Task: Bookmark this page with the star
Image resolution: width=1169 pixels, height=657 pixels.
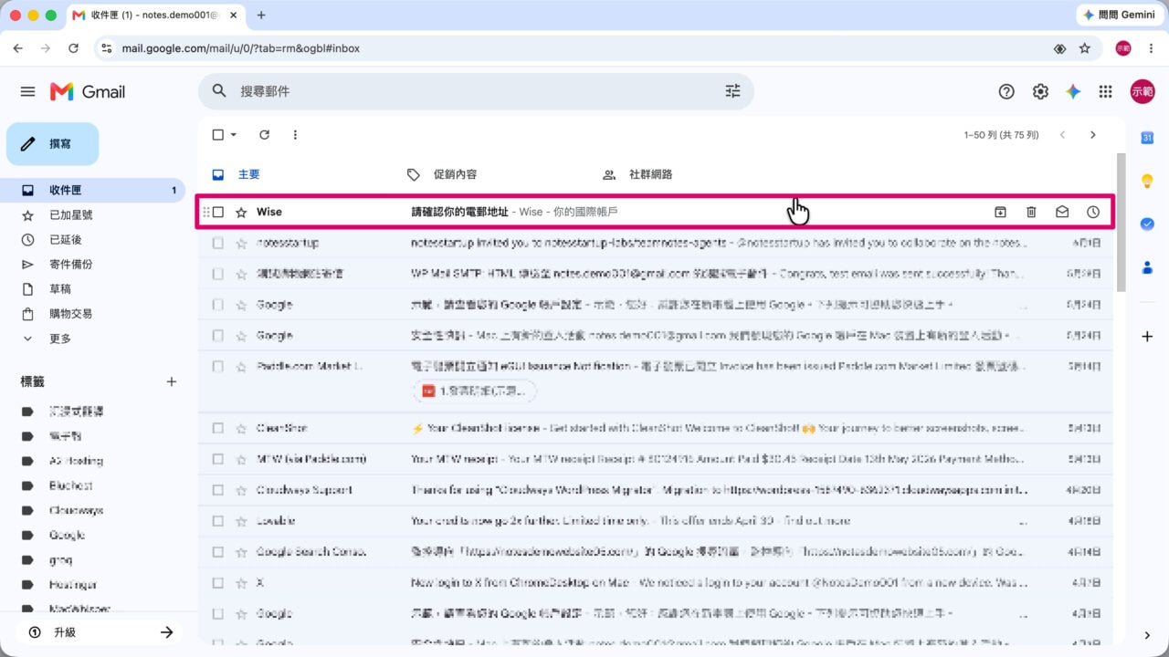Action: point(1085,48)
